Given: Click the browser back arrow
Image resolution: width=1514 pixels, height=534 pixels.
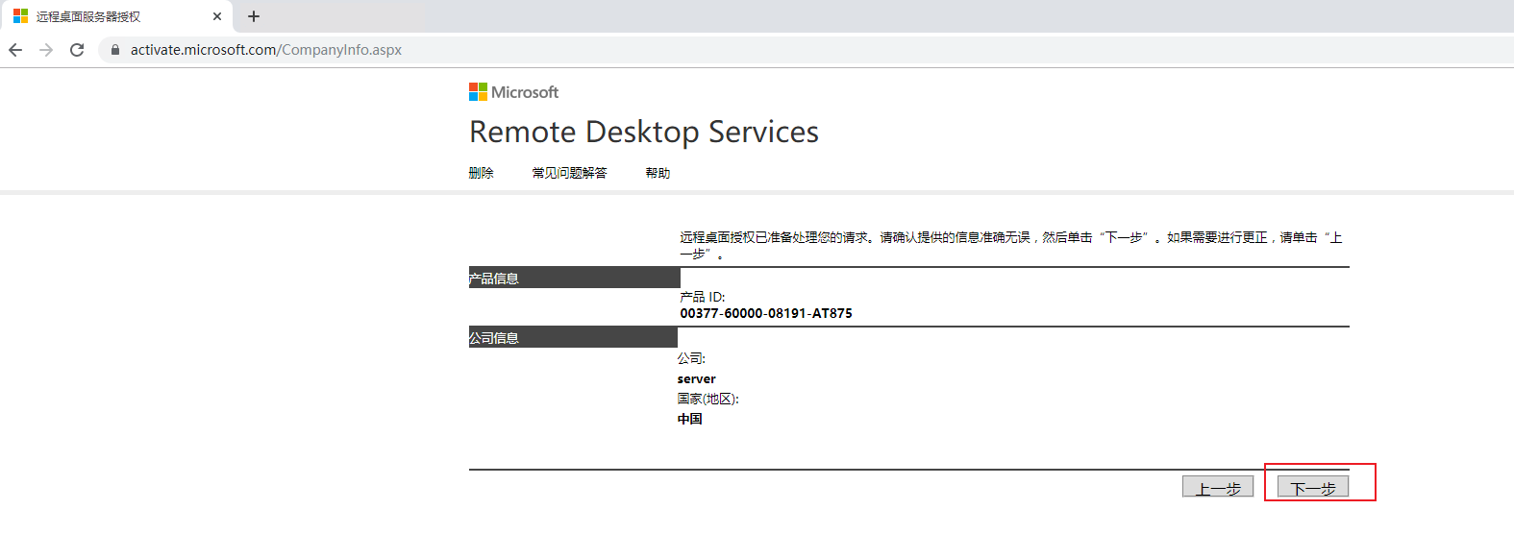Looking at the screenshot, I should coord(15,50).
